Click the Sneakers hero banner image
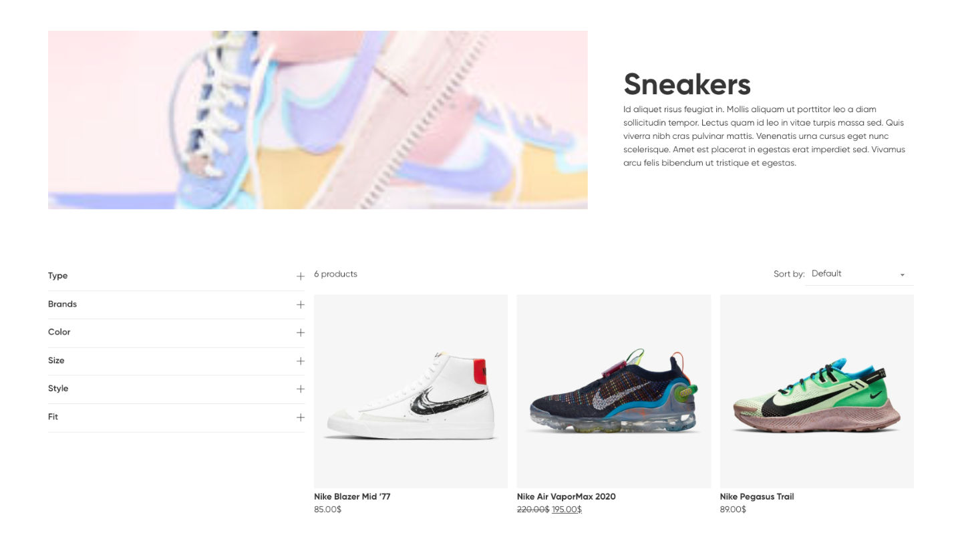This screenshot has height=543, width=962. tap(318, 120)
